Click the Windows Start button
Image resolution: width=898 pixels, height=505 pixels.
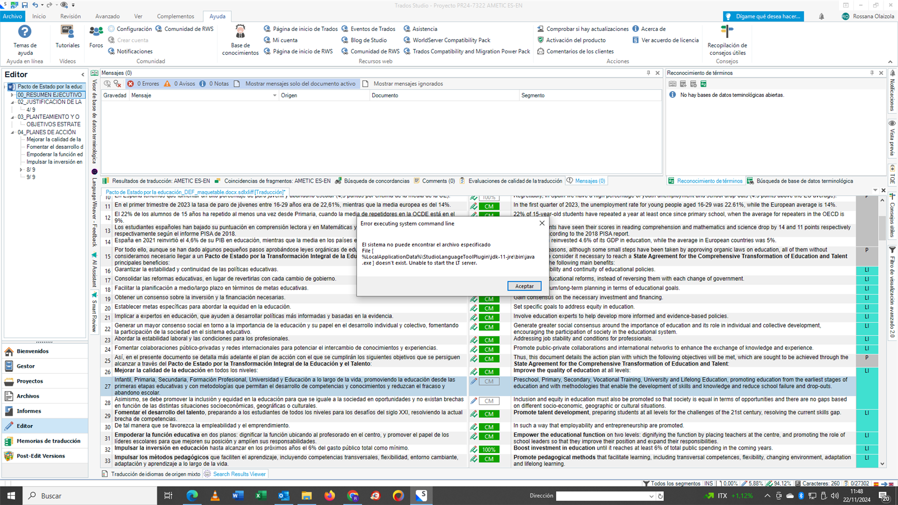tap(11, 496)
